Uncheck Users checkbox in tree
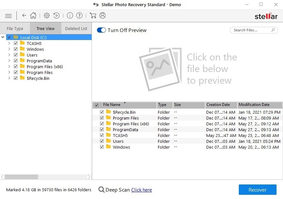This screenshot has width=283, height=199. point(16,55)
